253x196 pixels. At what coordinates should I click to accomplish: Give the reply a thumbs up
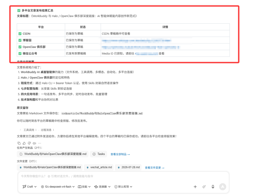24,143
